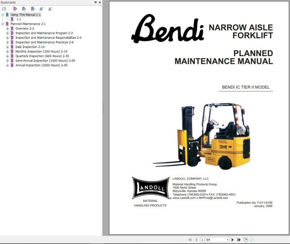The image size is (290, 244).
Task: Open the Daily Inspection 2-10 bookmark
Action: pos(30,47)
